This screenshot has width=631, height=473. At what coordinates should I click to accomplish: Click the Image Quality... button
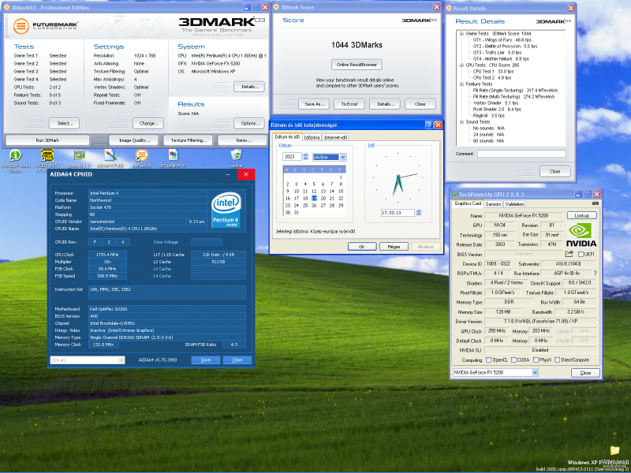[134, 140]
